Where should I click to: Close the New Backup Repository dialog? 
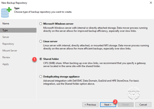151,3
